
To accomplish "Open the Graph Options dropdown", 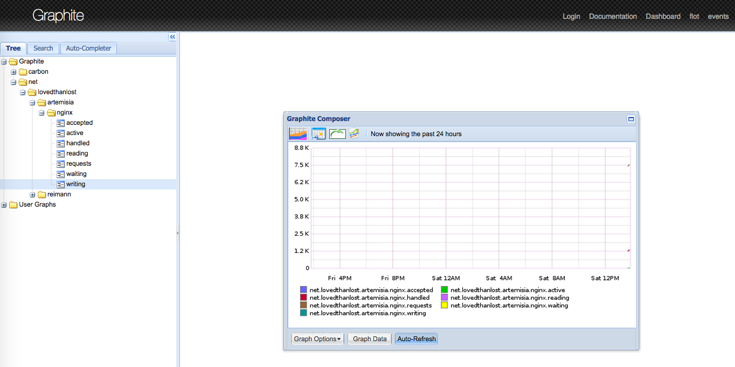I will coord(318,339).
